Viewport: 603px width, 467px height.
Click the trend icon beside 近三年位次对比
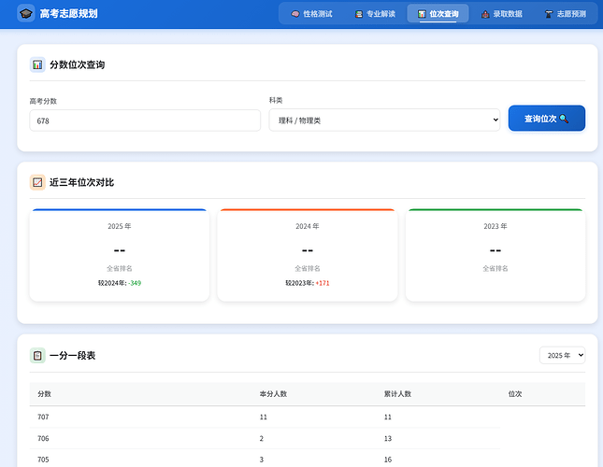point(37,182)
